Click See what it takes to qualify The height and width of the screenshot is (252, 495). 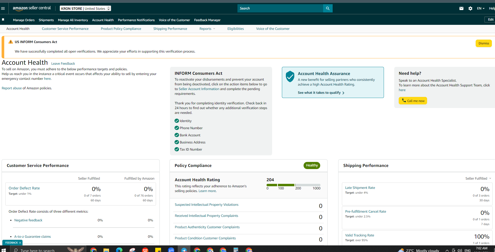[x=321, y=93]
